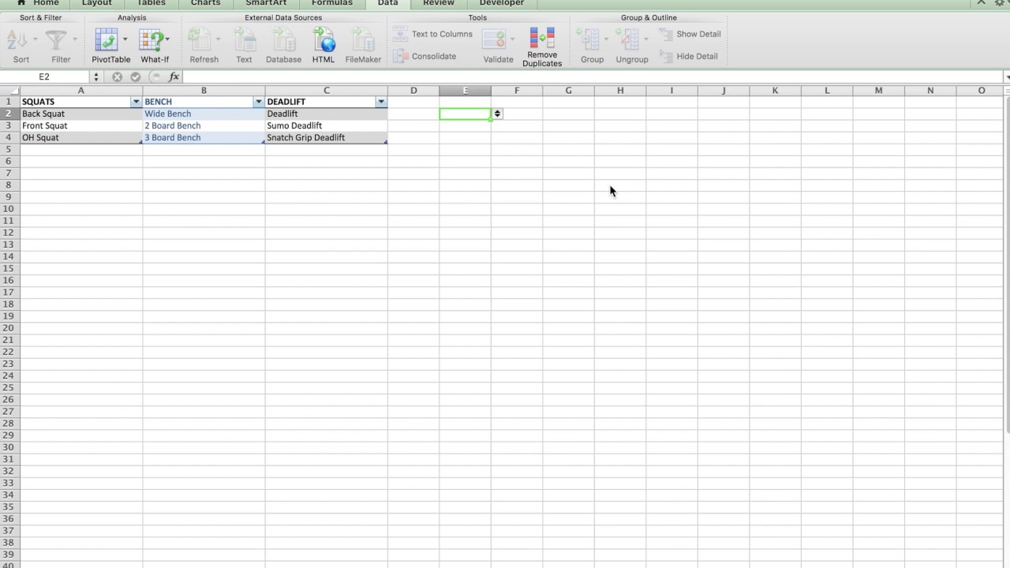Screen dimensions: 1010x568
Task: Confirm the formula bar entry
Action: tap(136, 77)
